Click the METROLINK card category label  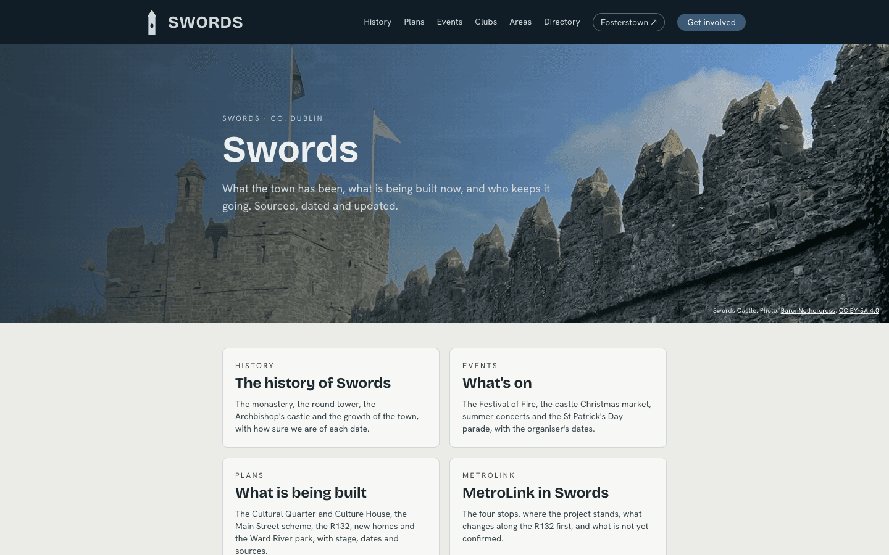[x=488, y=475]
